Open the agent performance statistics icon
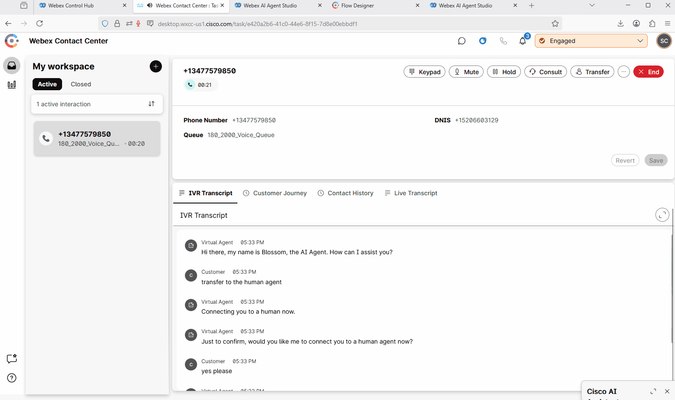This screenshot has width=675, height=400. click(12, 85)
